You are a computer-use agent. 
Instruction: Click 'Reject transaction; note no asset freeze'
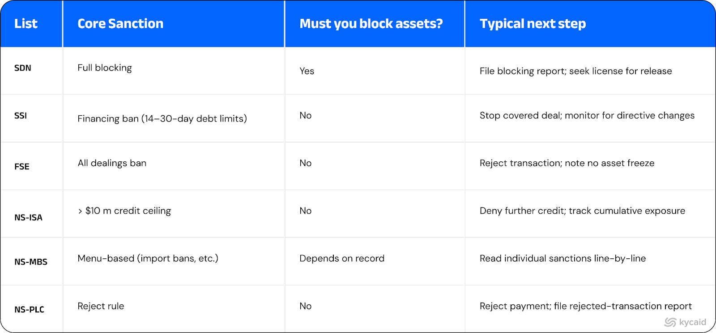[x=567, y=163]
